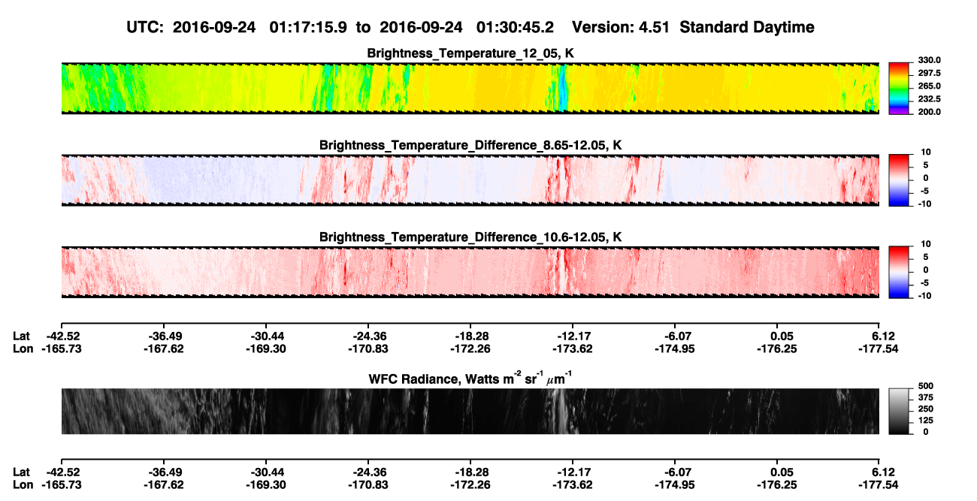
Task: Click the 232.5 colorbar tick label
Action: pyautogui.click(x=929, y=99)
